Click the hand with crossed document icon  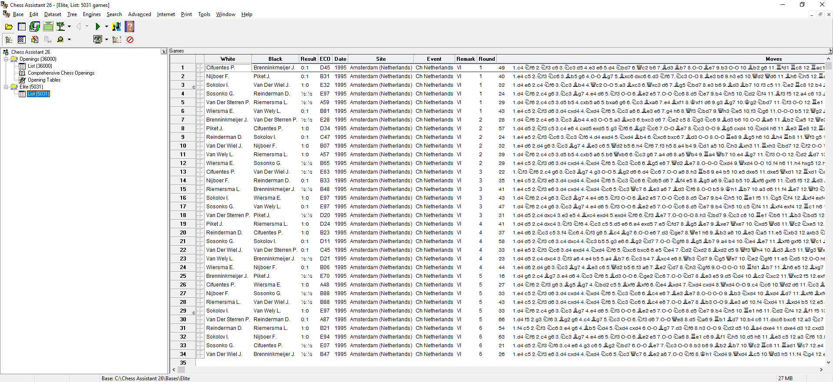(x=35, y=40)
